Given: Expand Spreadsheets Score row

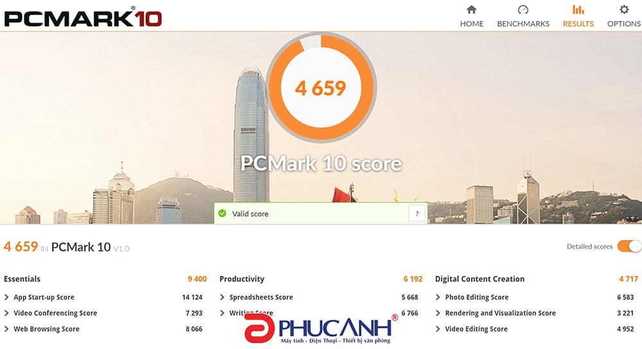Looking at the screenshot, I should [x=319, y=297].
